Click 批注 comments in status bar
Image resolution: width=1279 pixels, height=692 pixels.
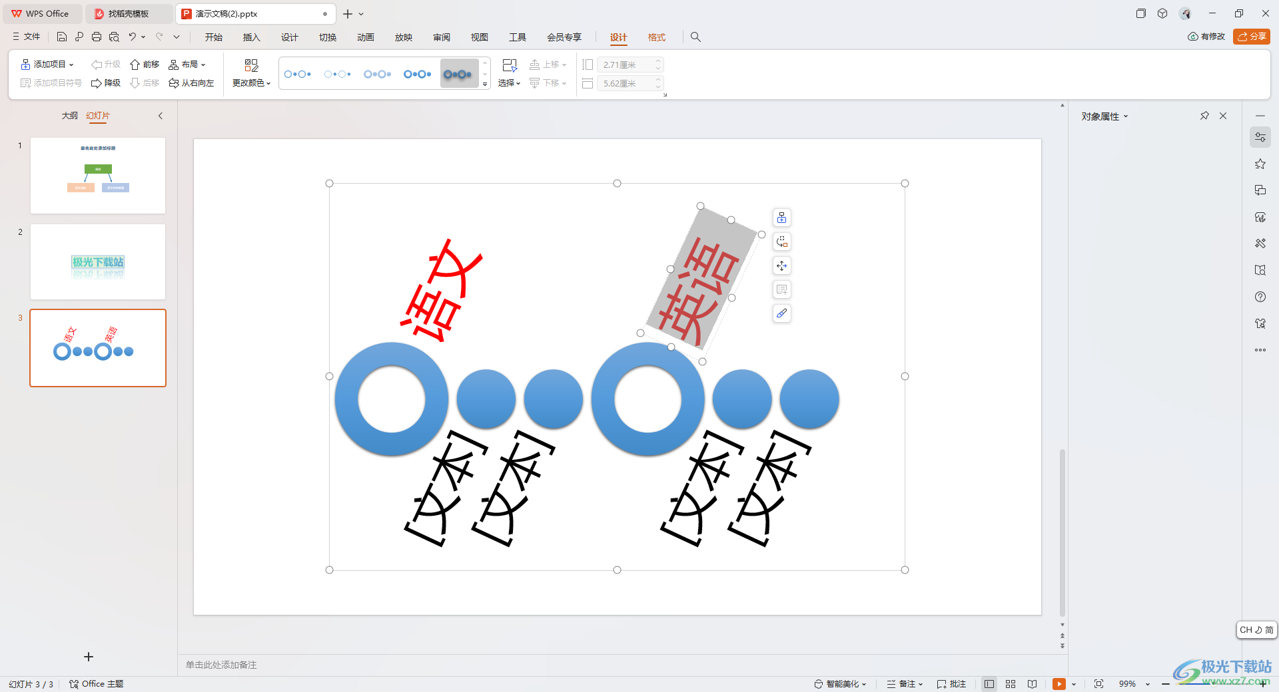[x=951, y=684]
